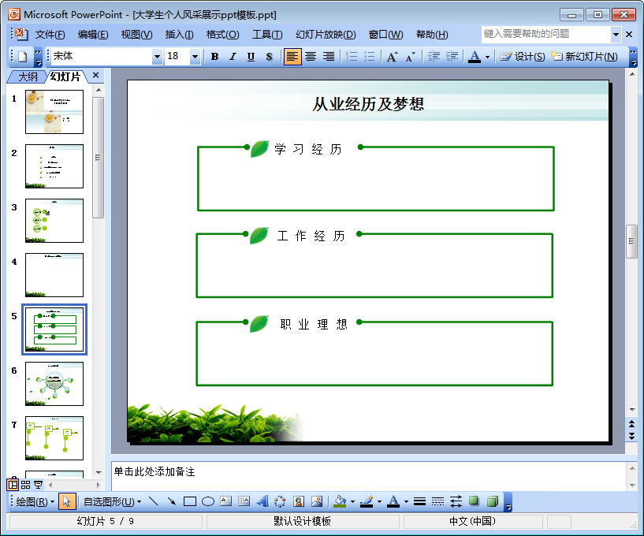Insert clip art
The image size is (644, 536).
pyautogui.click(x=299, y=501)
